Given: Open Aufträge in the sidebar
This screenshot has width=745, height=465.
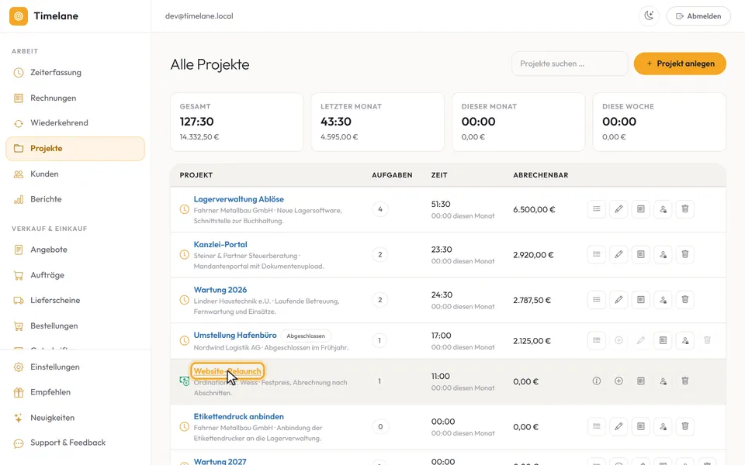Looking at the screenshot, I should pyautogui.click(x=75, y=275).
